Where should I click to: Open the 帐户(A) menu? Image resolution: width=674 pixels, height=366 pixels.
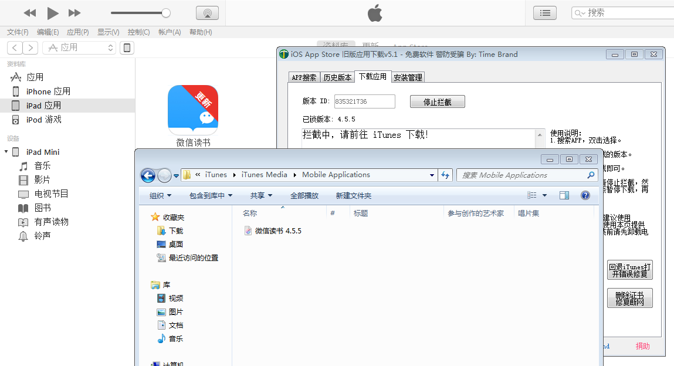(x=170, y=32)
